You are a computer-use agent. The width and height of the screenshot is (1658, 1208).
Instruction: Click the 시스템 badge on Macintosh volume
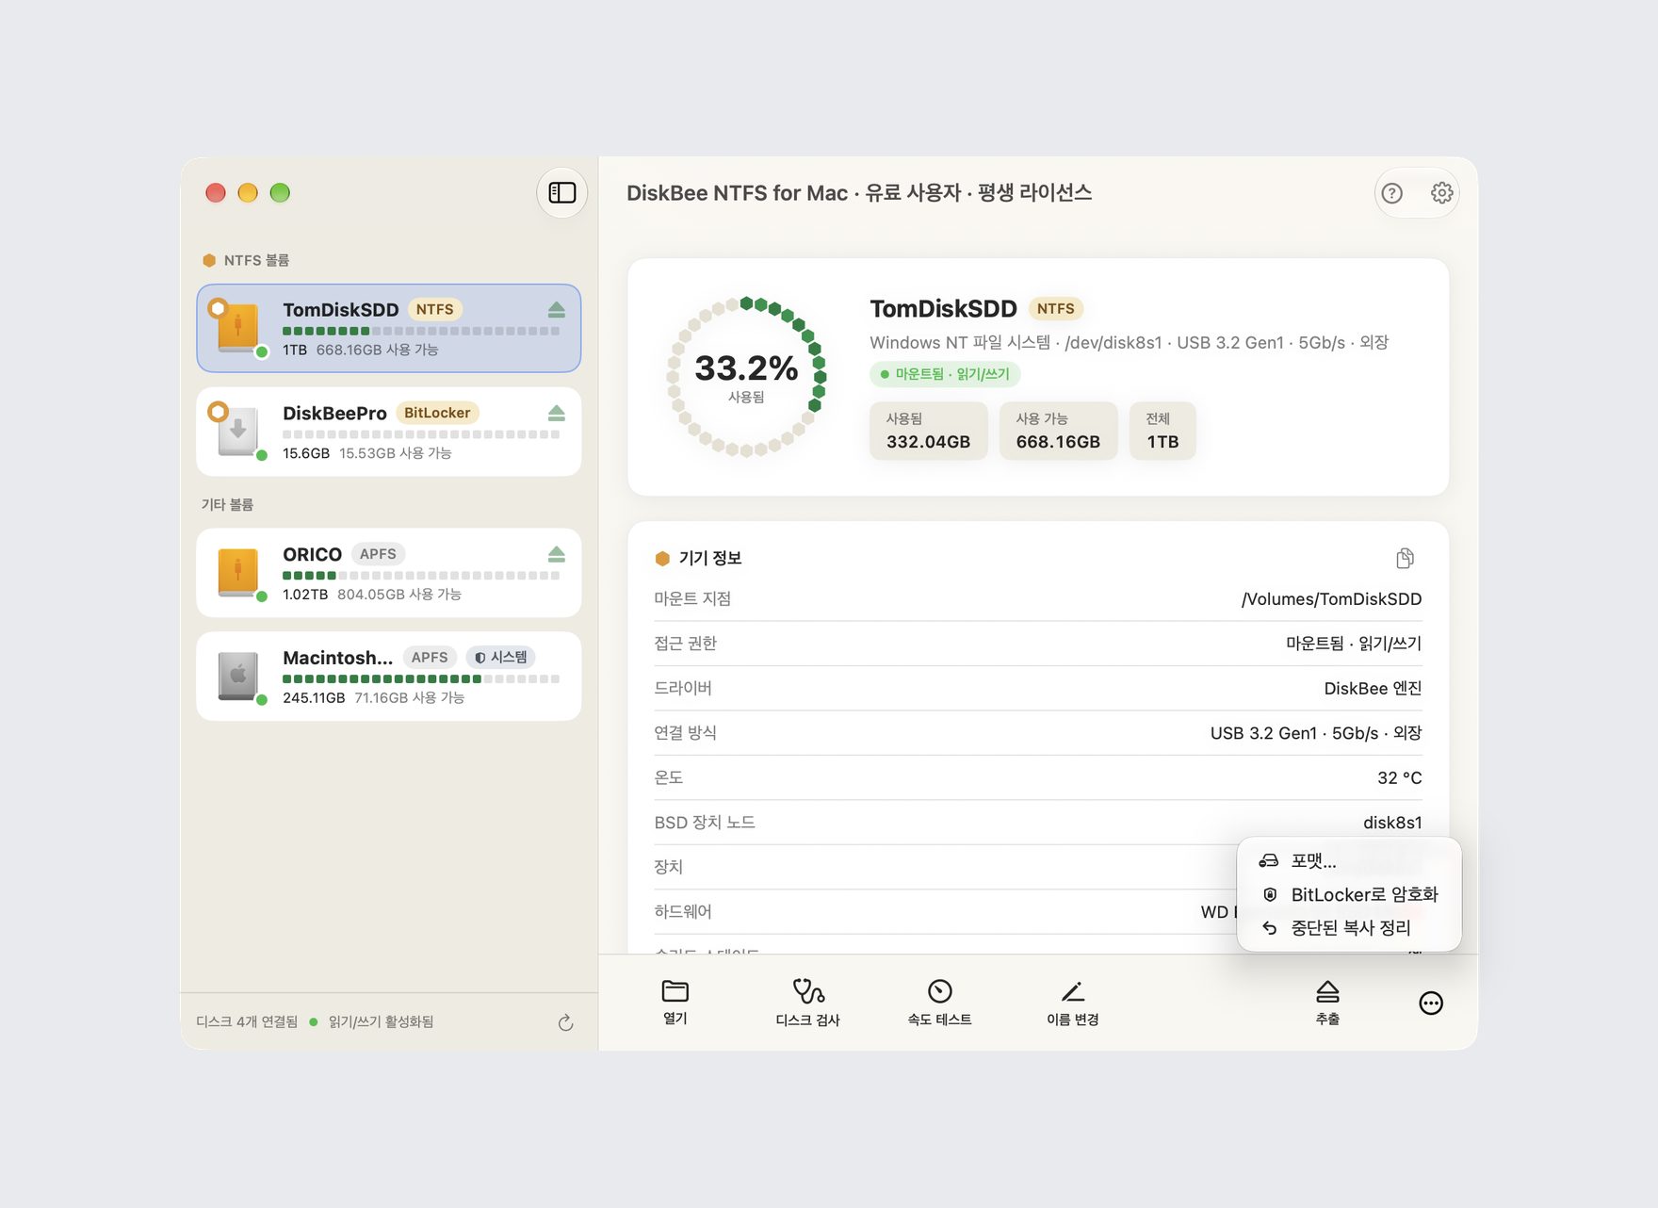tap(500, 658)
